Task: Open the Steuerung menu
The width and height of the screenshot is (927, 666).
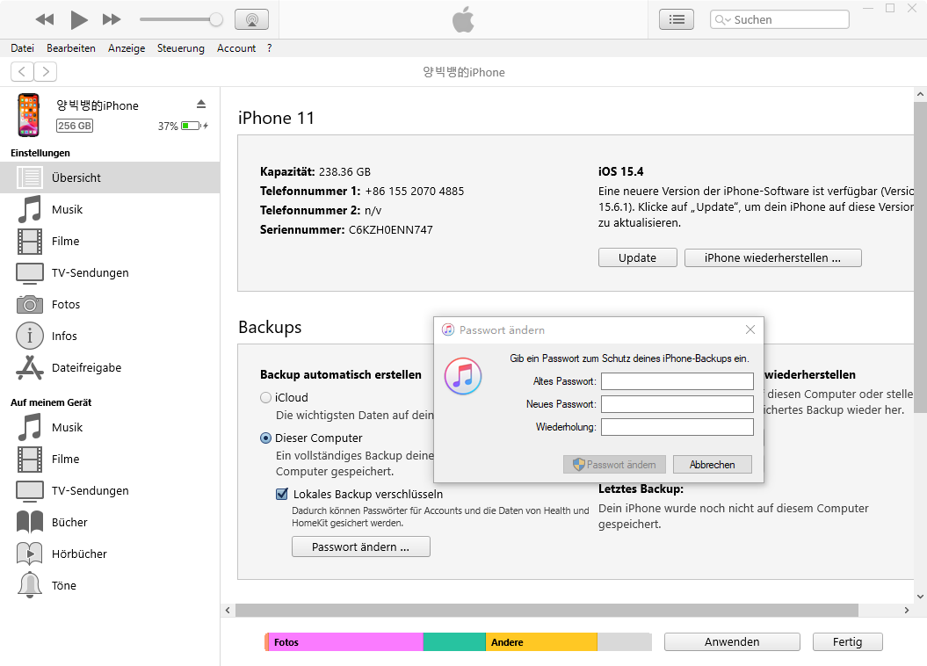Action: (x=180, y=48)
